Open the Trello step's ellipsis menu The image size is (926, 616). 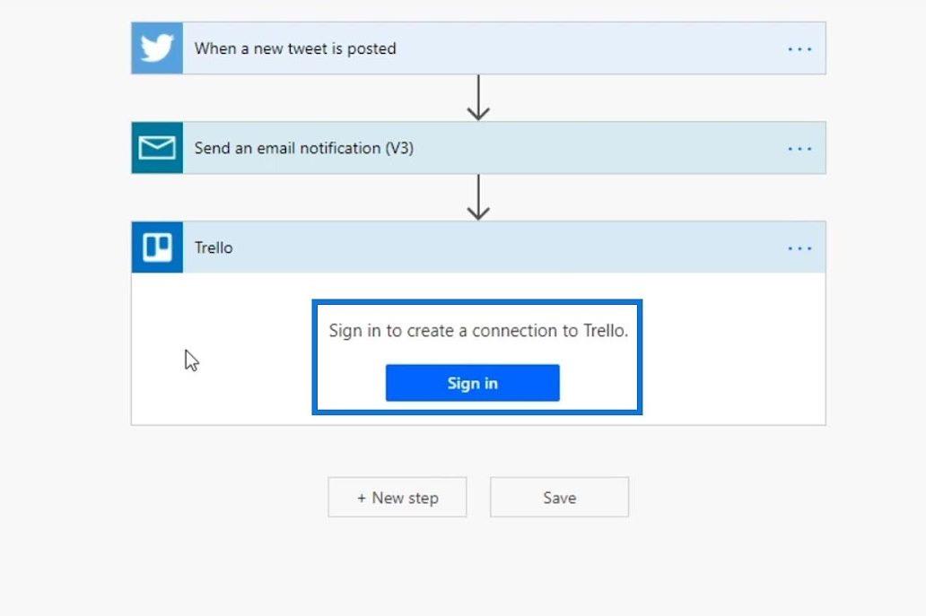[x=799, y=248]
